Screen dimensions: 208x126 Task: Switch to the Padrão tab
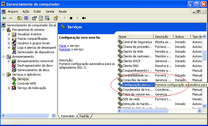click(84, 116)
